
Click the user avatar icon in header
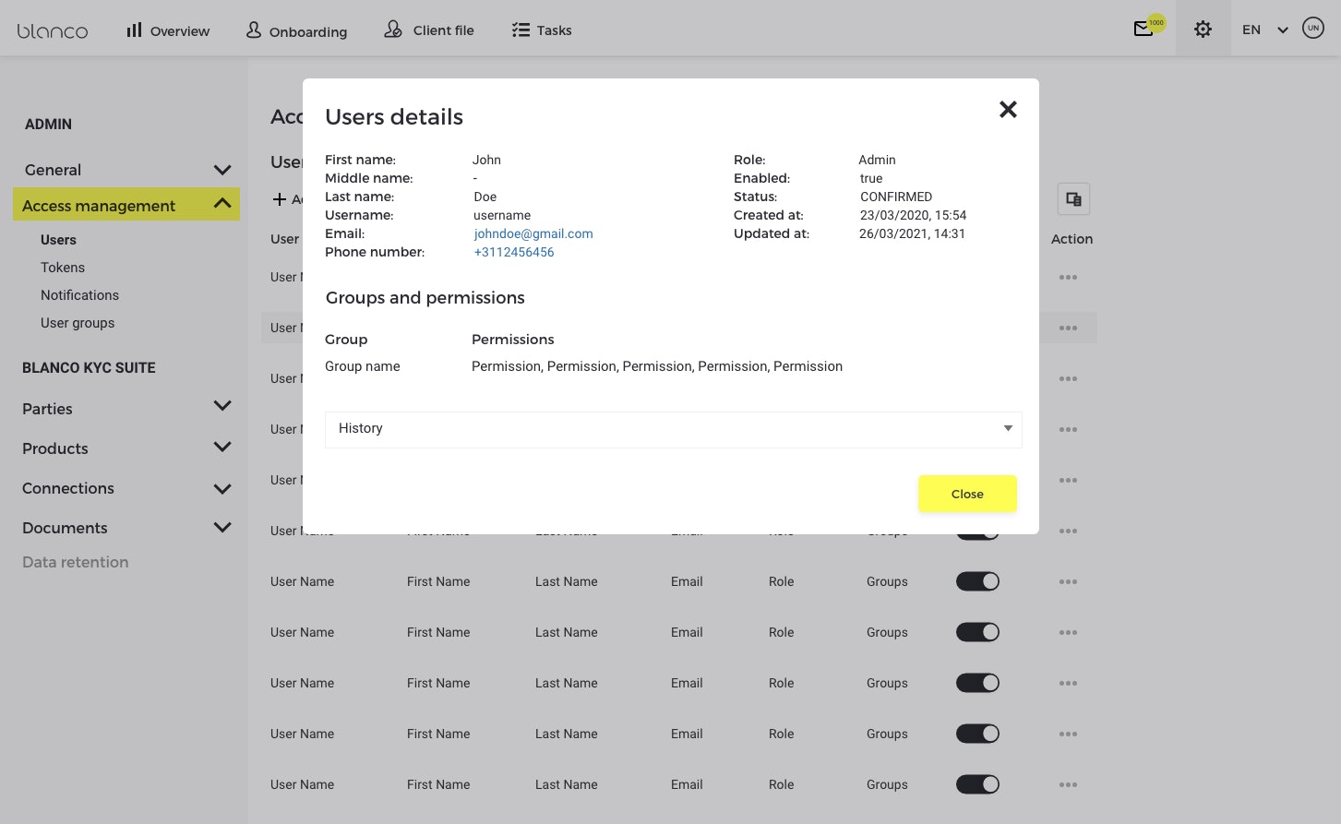tap(1312, 29)
